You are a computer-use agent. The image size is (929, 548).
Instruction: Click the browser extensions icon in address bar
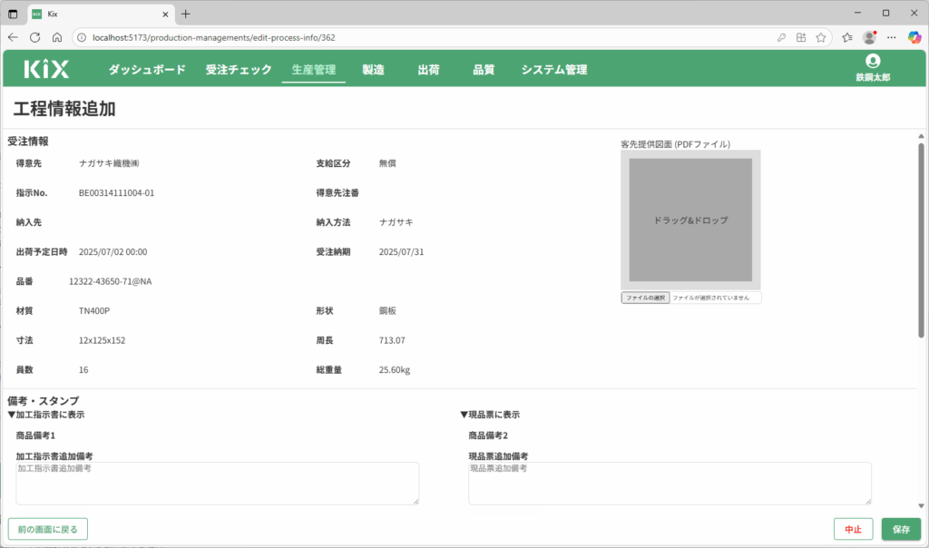(x=801, y=37)
